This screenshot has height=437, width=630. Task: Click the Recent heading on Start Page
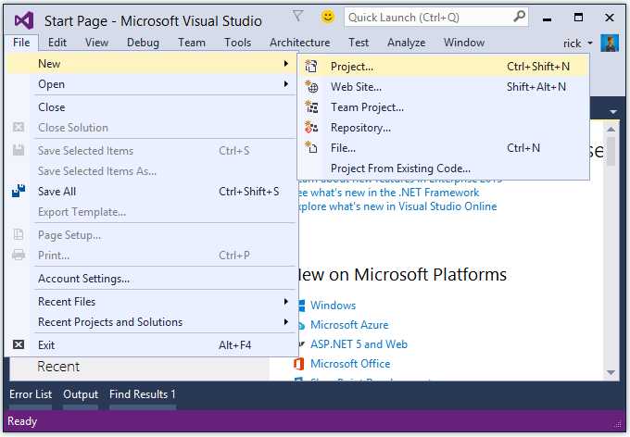point(58,367)
